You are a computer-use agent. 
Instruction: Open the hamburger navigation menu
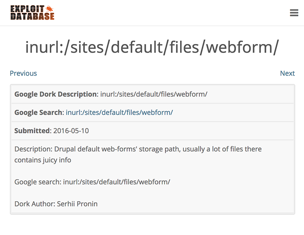(x=294, y=13)
